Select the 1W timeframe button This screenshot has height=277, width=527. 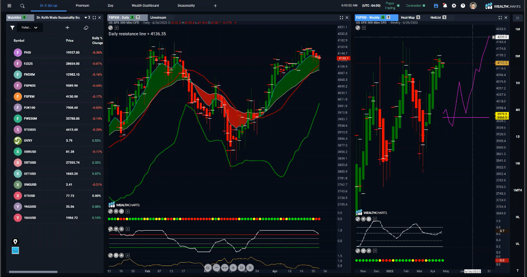[x=517, y=164]
